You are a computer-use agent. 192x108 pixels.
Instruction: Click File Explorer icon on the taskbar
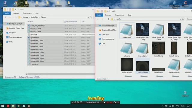(13, 106)
